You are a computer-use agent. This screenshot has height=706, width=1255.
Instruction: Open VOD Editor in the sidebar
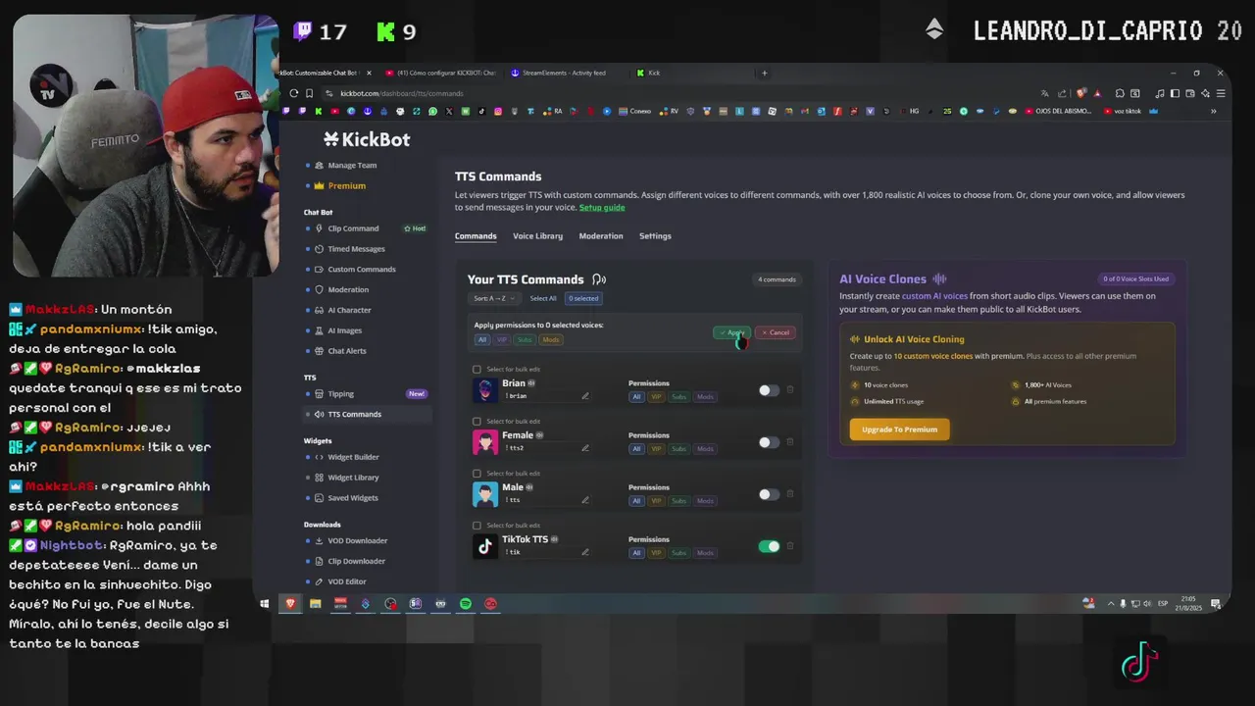(347, 581)
